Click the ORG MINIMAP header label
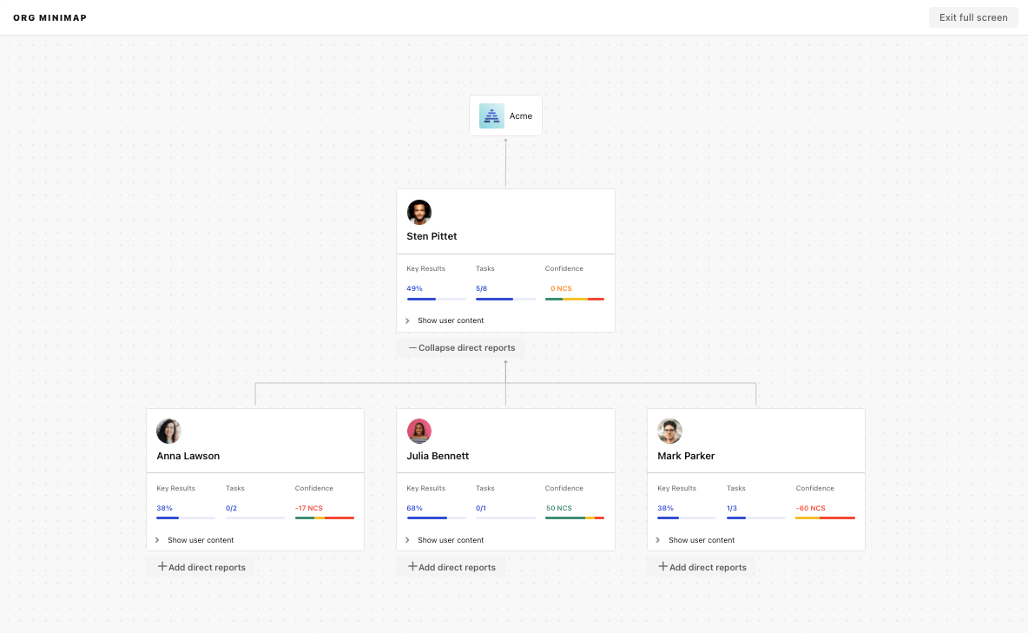The image size is (1028, 633). pos(49,16)
